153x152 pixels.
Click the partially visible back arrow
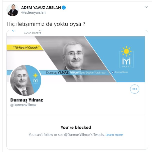click(x=13, y=31)
